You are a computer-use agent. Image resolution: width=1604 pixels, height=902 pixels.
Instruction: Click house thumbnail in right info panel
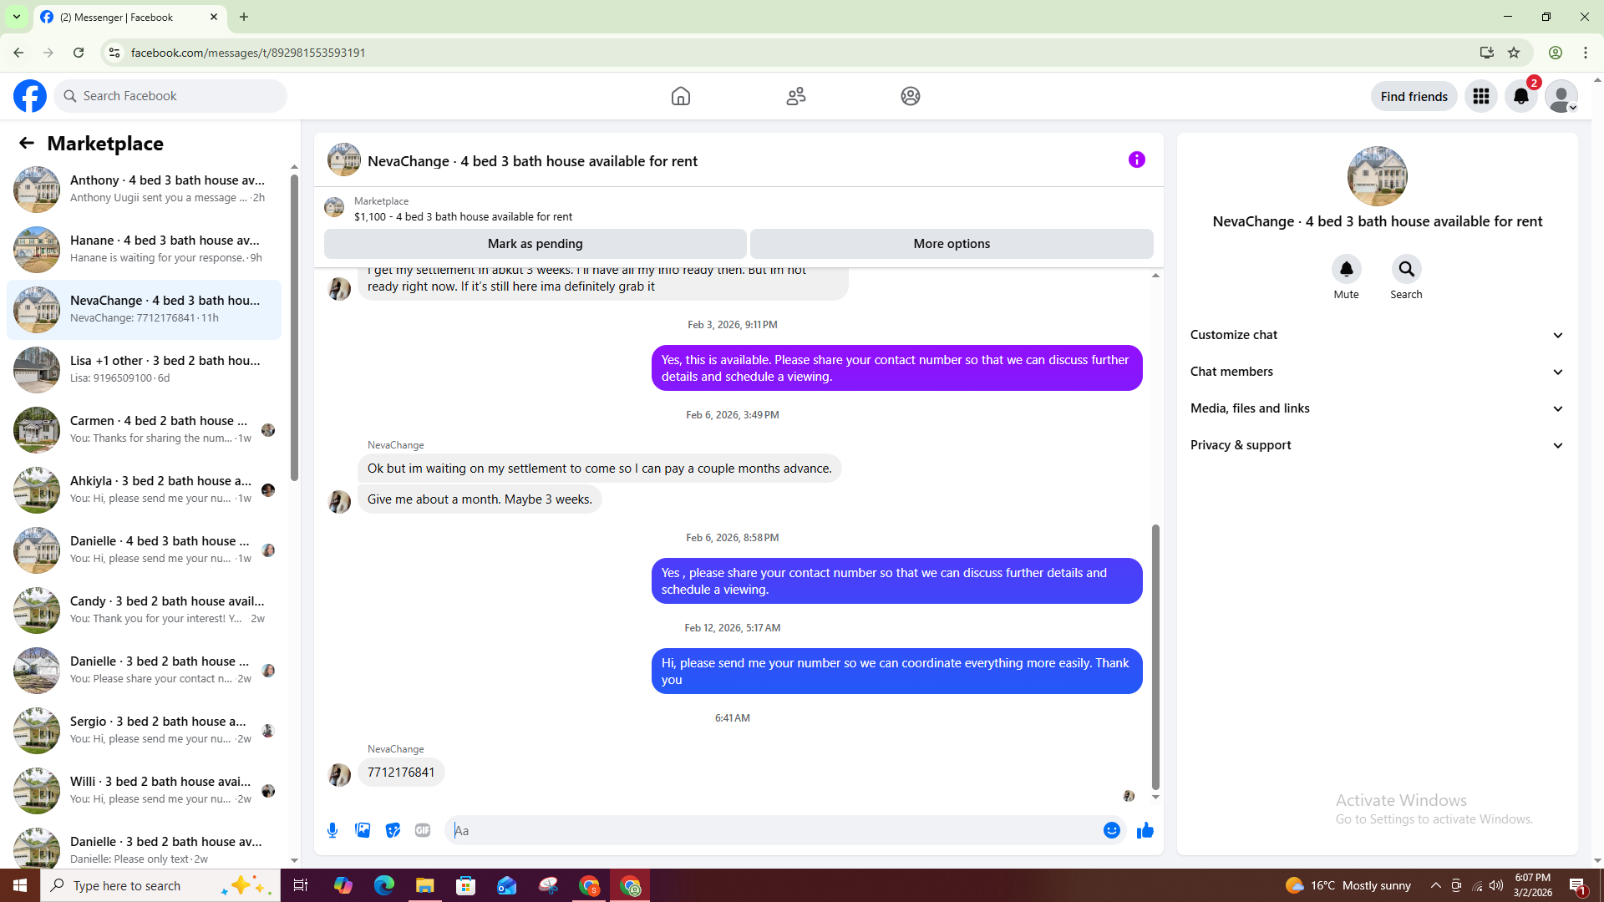(x=1377, y=176)
